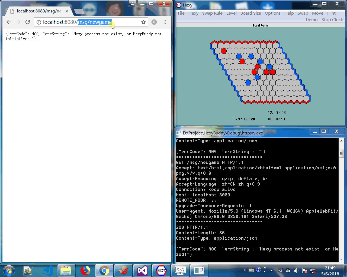Click the '200 HTTP/1.1' console line

[192, 227]
